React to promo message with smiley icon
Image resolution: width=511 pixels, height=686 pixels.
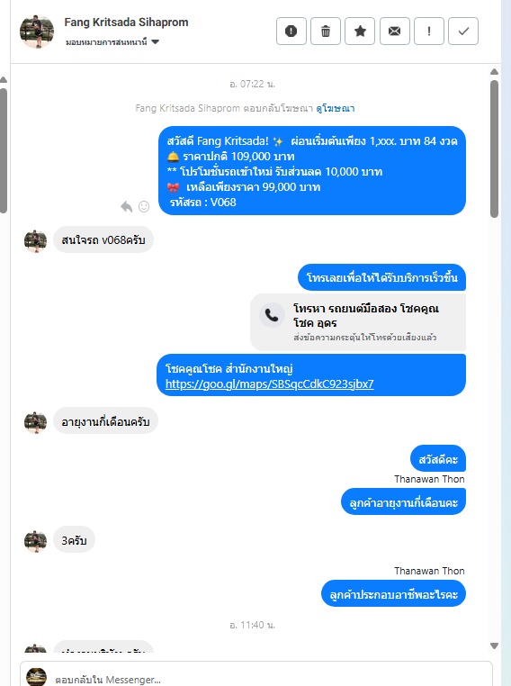tap(144, 206)
